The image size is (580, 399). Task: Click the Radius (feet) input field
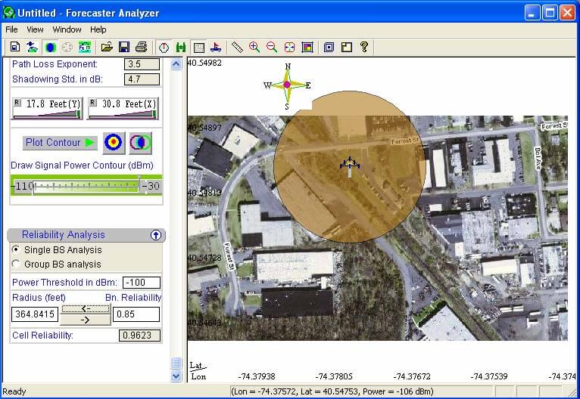click(x=35, y=314)
